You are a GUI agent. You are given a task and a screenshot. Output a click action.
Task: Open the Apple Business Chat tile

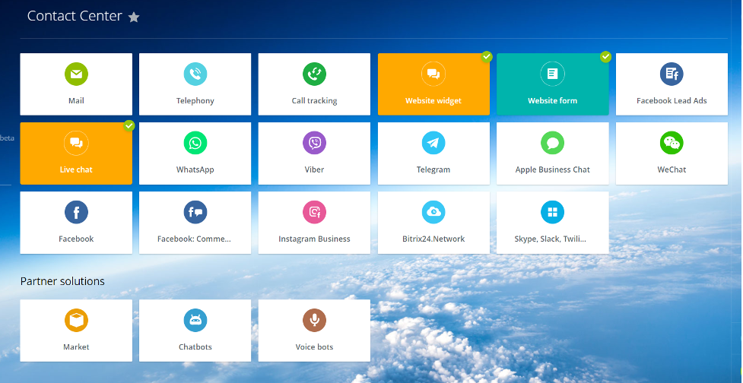tap(553, 154)
